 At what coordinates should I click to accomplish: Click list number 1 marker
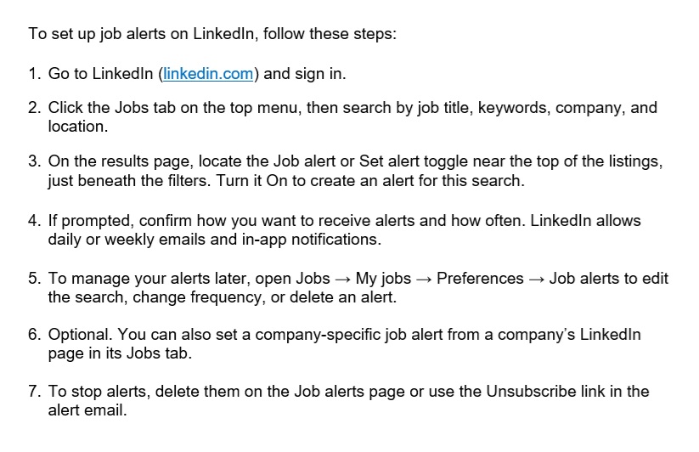[34, 74]
